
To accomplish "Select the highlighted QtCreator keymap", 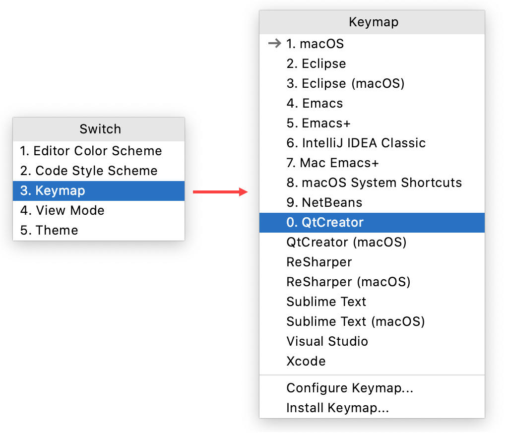I will (325, 222).
